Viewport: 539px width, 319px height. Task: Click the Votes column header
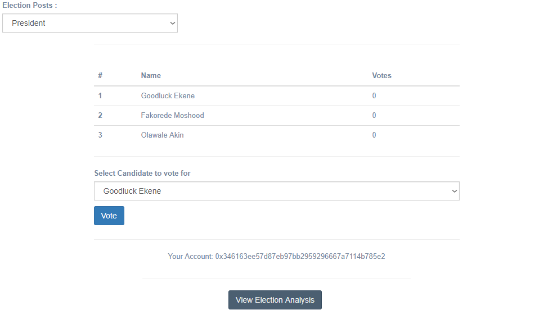pos(381,75)
